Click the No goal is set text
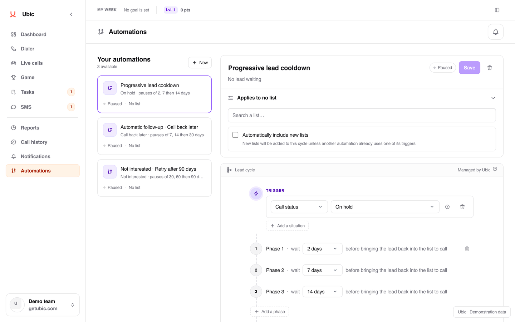Viewport: 515px width, 322px height. (136, 10)
